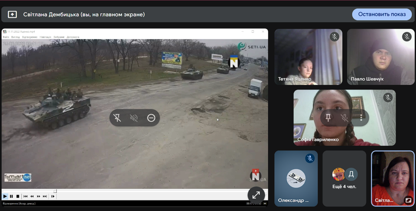
Task: Pin Софія Гавриленко's video tile
Action: pyautogui.click(x=328, y=118)
